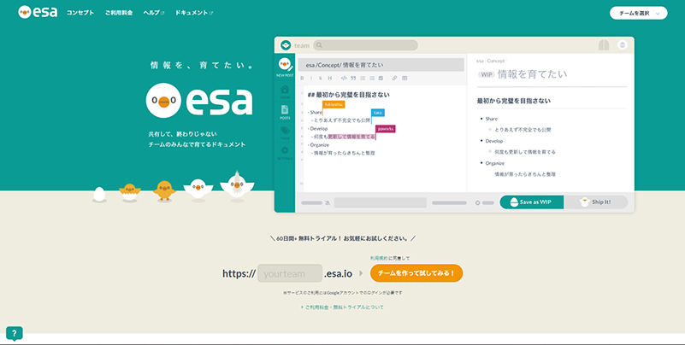Click the gray message field in the editor footer
This screenshot has width=685, height=345.
[380, 202]
